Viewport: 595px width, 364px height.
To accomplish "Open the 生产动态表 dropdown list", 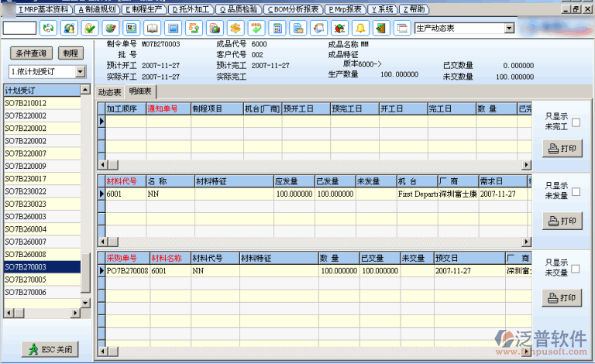I will coord(508,29).
